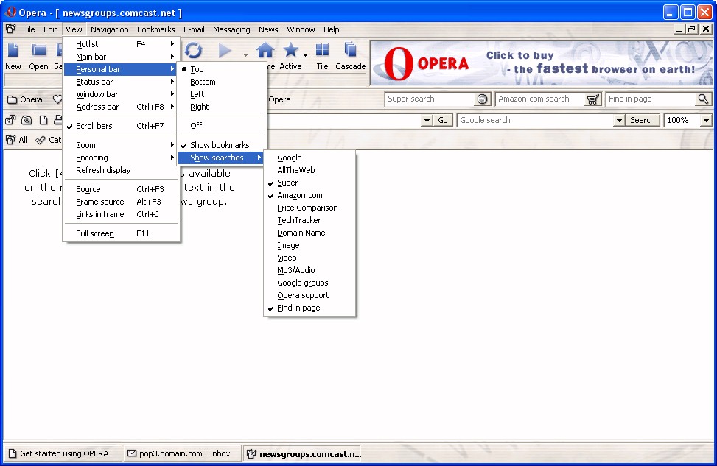Click the Find in page magnifier icon
Viewport: 717px width, 466px height.
coord(703,99)
